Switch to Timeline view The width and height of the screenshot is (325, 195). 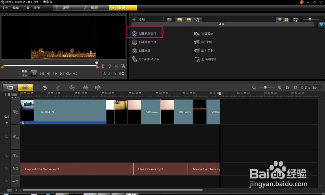point(25,87)
